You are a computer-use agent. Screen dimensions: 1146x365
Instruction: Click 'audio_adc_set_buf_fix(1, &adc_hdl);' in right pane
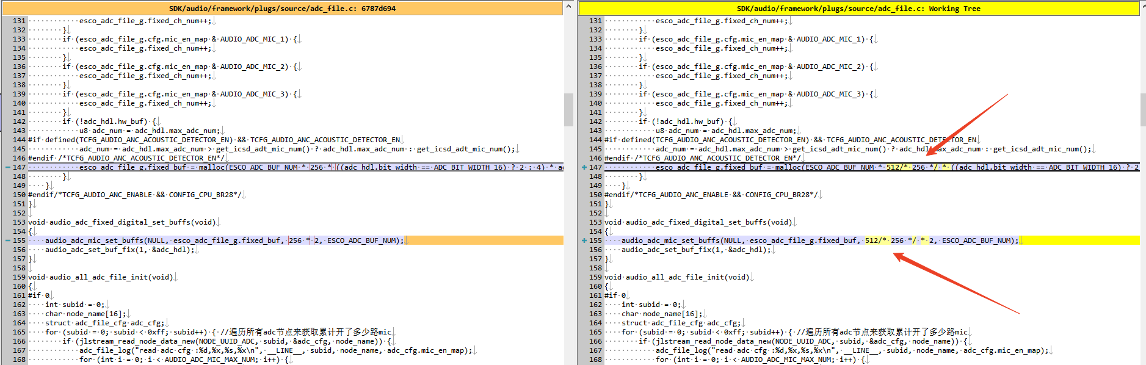(x=696, y=250)
